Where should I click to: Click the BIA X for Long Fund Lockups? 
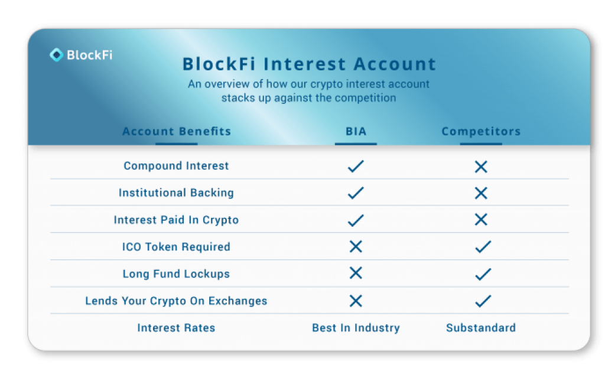coord(356,273)
